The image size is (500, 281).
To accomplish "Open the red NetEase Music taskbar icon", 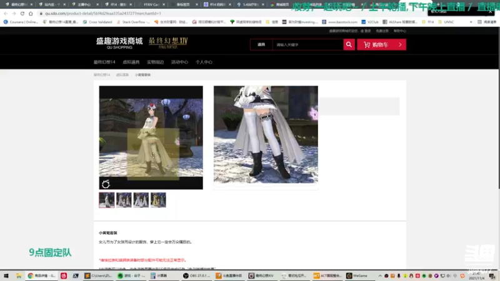I will pos(64,275).
